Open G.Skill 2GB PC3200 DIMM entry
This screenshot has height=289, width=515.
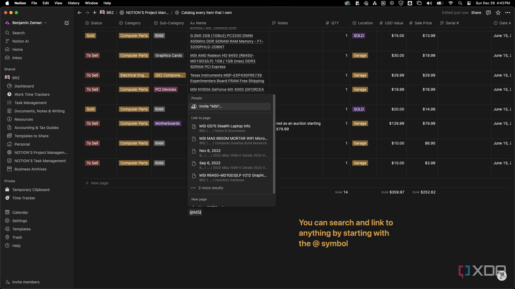coord(227,41)
